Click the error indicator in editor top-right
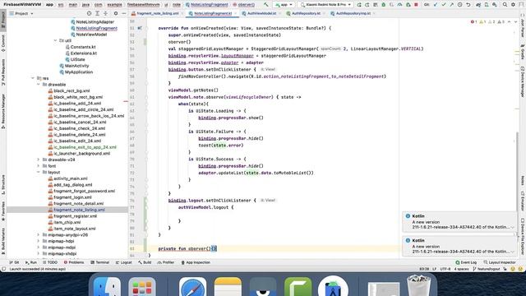The width and height of the screenshot is (526, 296). pyautogui.click(x=473, y=22)
